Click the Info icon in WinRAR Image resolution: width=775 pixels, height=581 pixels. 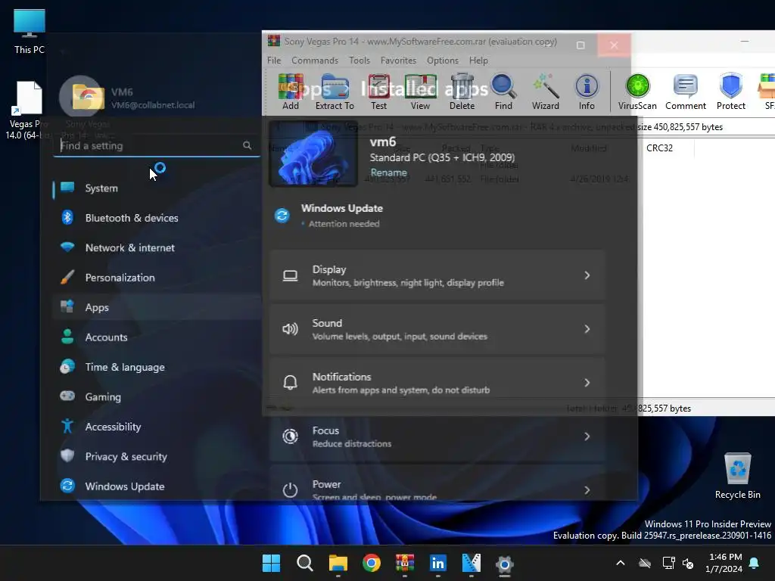pos(587,92)
